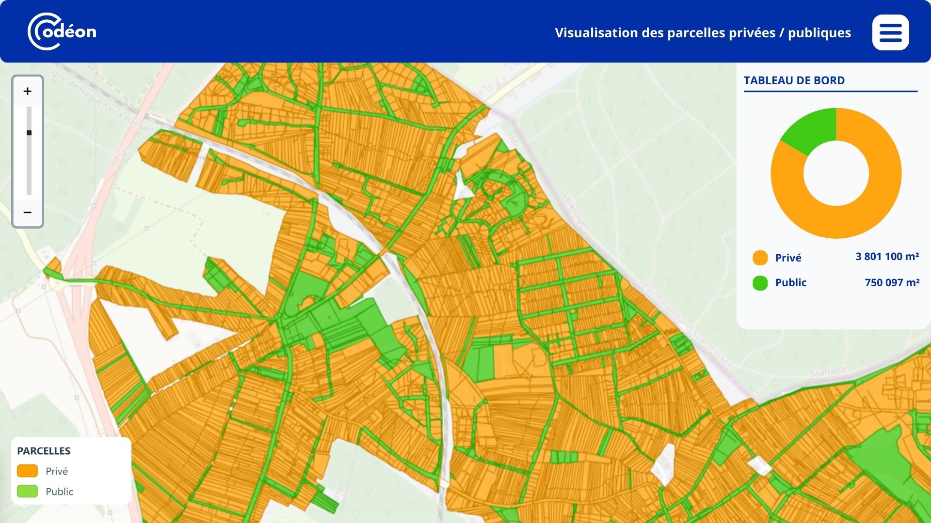Click the zoom slider handle

click(x=29, y=133)
